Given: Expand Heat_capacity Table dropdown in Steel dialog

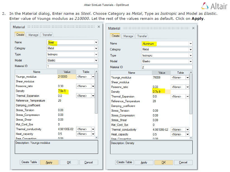Looking at the screenshot, I should point(93,134).
